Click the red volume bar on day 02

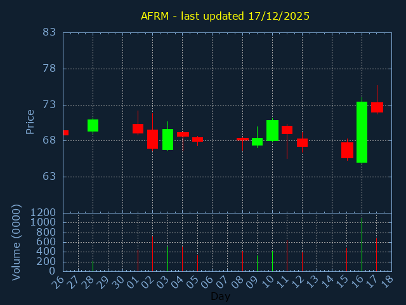tap(152, 254)
